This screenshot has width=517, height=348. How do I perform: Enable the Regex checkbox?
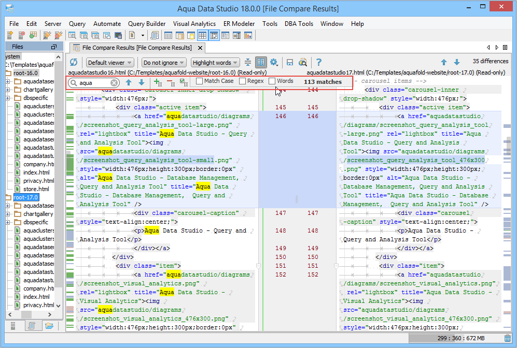[x=242, y=81]
